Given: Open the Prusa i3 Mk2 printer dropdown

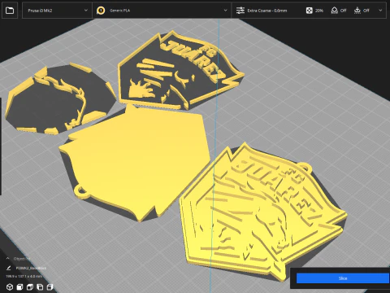Looking at the screenshot, I should coord(57,11).
